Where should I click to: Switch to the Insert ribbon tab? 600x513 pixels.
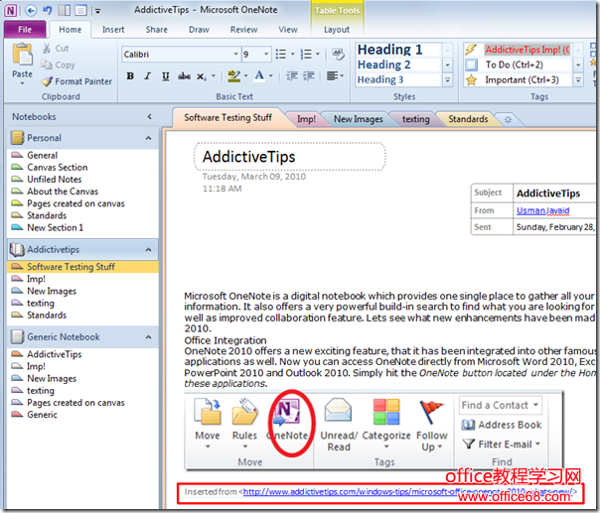[x=113, y=30]
